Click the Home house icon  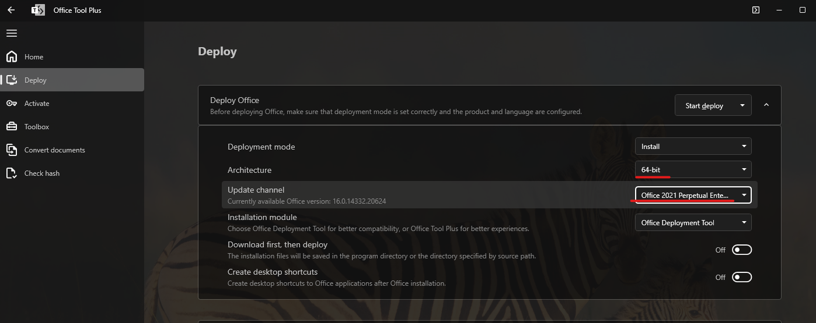12,56
